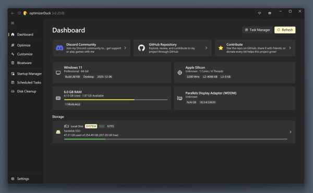313x193 pixels.
Task: Click the bug report icon in title bar
Action: tap(270, 13)
